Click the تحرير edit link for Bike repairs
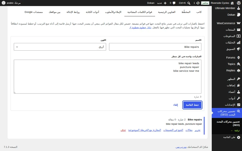The image size is (242, 151). (197, 130)
